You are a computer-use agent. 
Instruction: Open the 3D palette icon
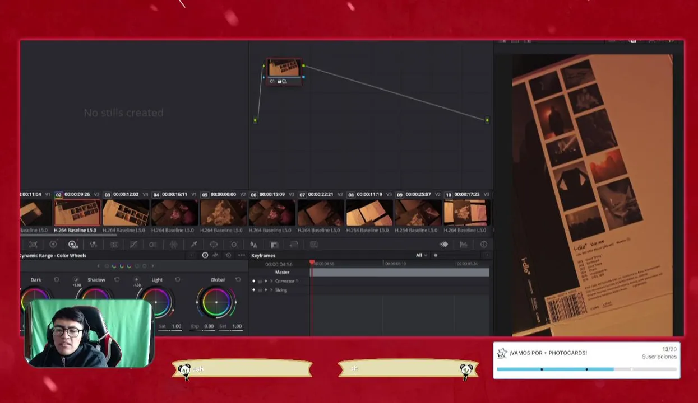(x=314, y=245)
